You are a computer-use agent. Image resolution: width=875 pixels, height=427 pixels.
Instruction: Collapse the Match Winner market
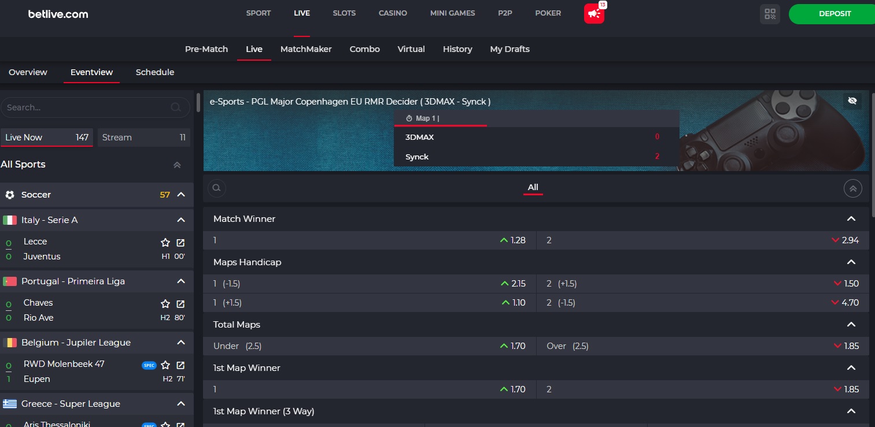click(851, 219)
